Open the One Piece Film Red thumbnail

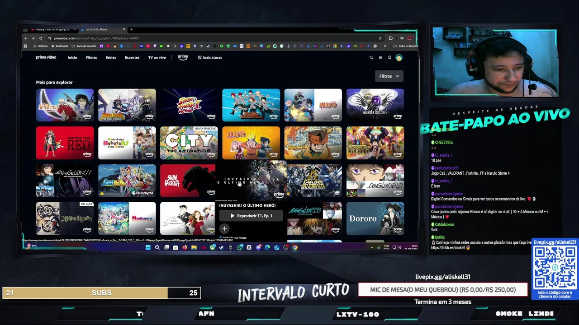65,143
